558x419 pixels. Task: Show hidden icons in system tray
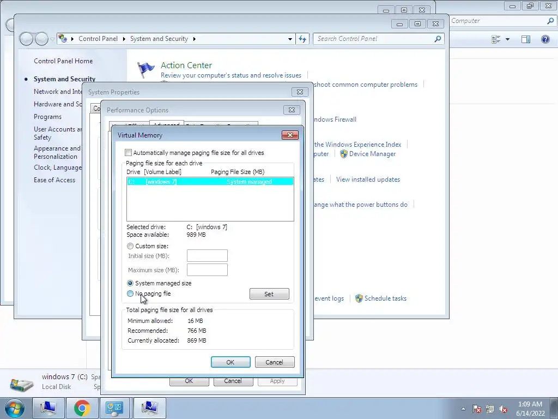tap(463, 409)
